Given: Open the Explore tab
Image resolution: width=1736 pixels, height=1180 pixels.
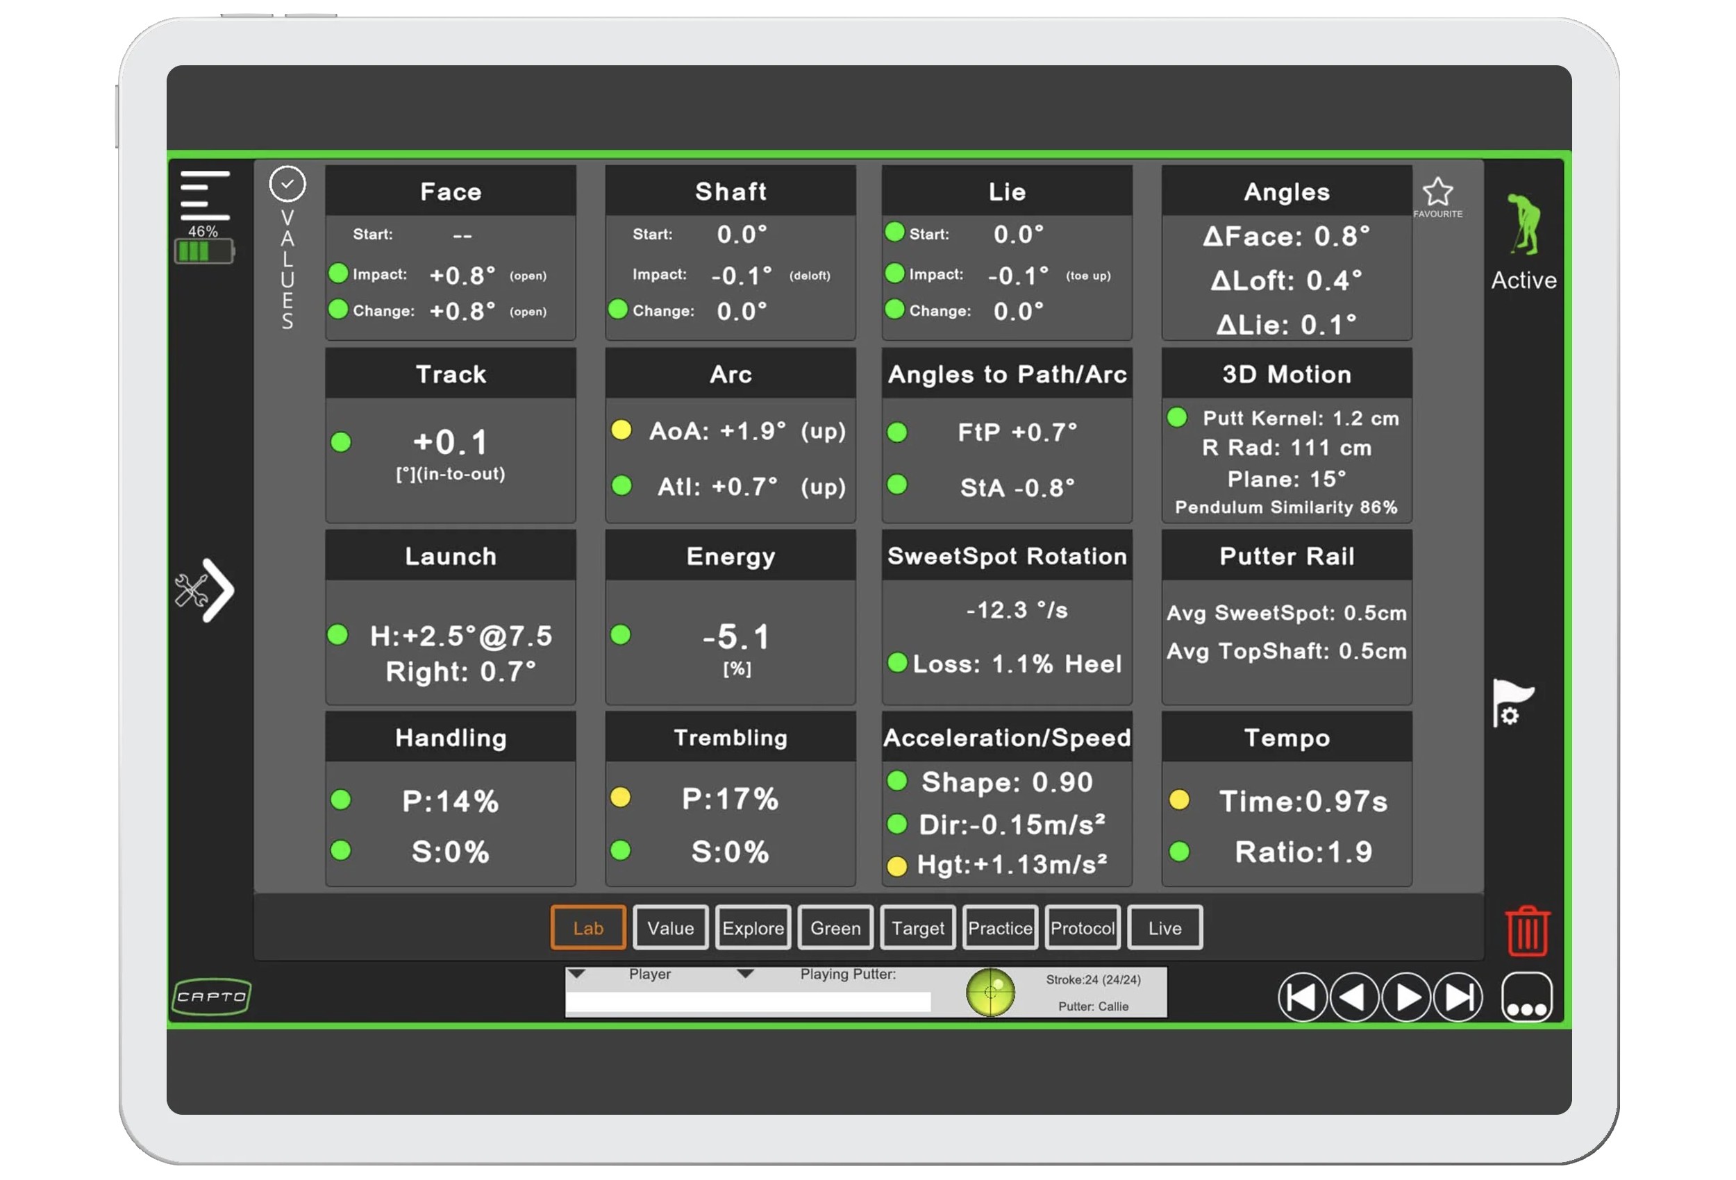Looking at the screenshot, I should (753, 927).
